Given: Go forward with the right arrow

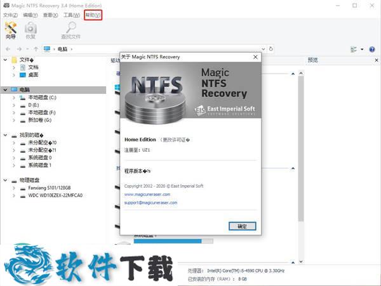Looking at the screenshot, I should [19, 49].
